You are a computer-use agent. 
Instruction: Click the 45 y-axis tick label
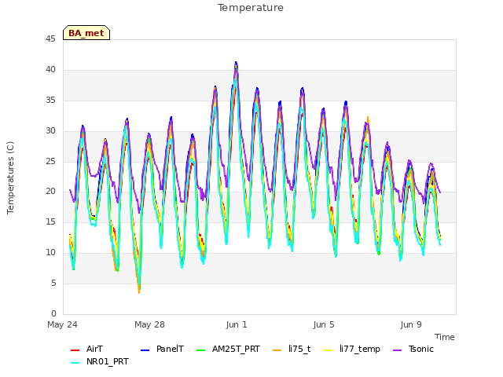(x=50, y=39)
